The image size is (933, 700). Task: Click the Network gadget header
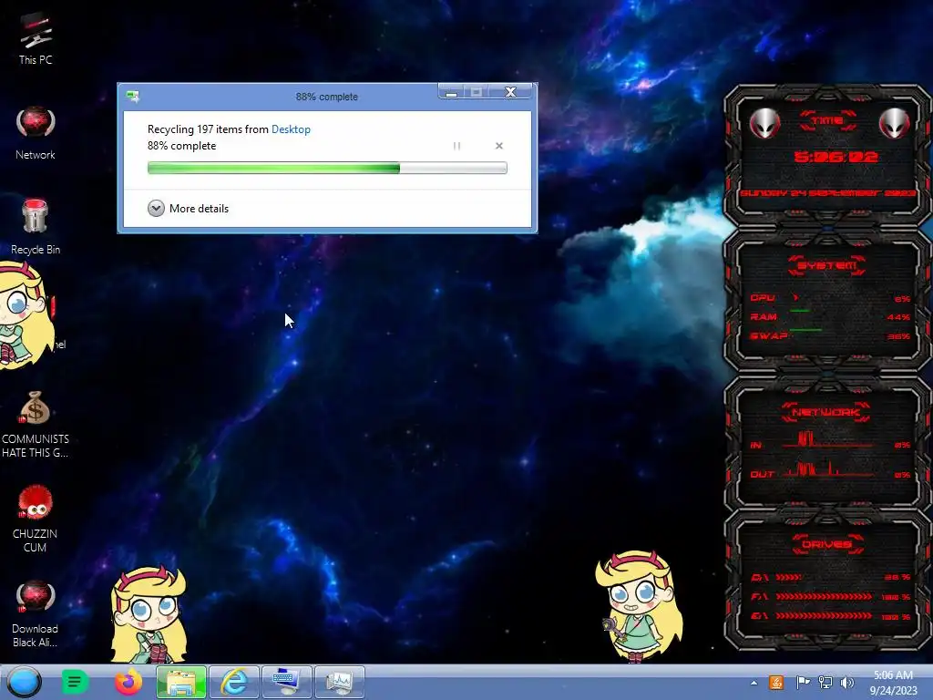pyautogui.click(x=826, y=412)
